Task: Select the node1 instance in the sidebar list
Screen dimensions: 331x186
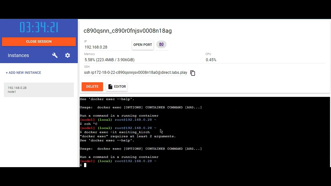Action: point(39,90)
